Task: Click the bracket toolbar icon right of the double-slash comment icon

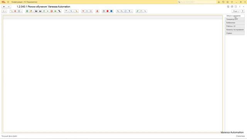Action: coord(141,11)
